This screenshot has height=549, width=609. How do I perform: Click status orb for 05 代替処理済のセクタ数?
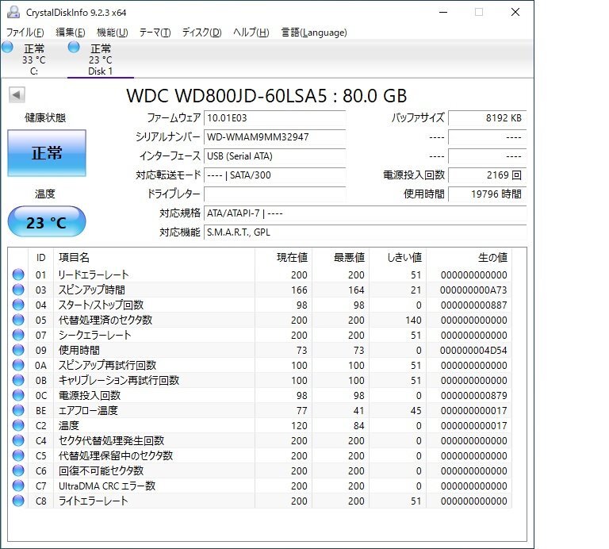(x=18, y=320)
